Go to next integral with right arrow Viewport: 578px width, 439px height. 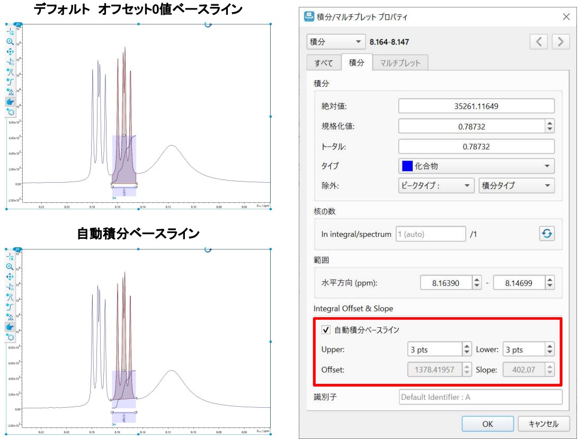[561, 42]
